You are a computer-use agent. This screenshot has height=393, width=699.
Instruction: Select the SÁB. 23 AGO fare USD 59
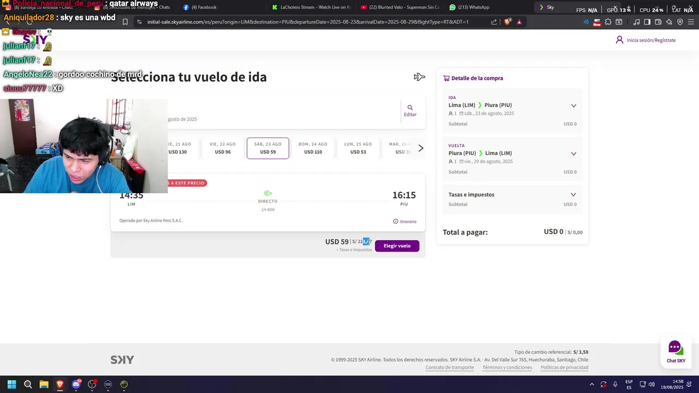[x=268, y=148]
